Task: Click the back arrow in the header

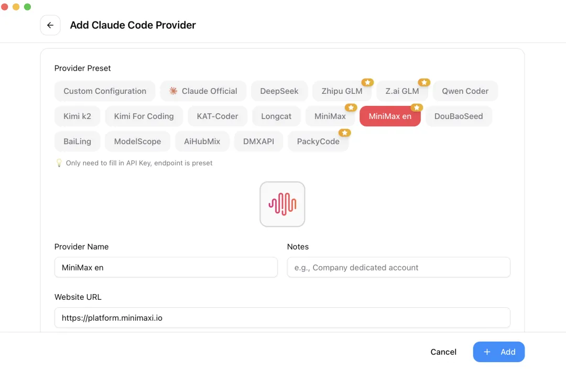Action: pos(50,25)
